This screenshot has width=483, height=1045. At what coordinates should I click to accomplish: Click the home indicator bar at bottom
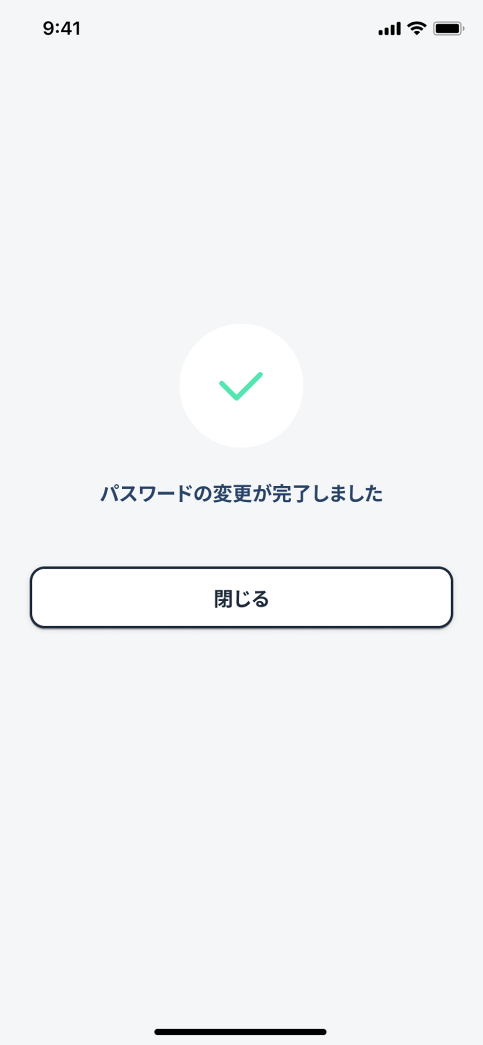241,1032
